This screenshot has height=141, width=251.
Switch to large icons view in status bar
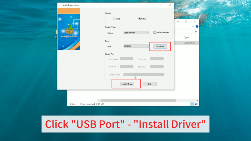pos(196,104)
